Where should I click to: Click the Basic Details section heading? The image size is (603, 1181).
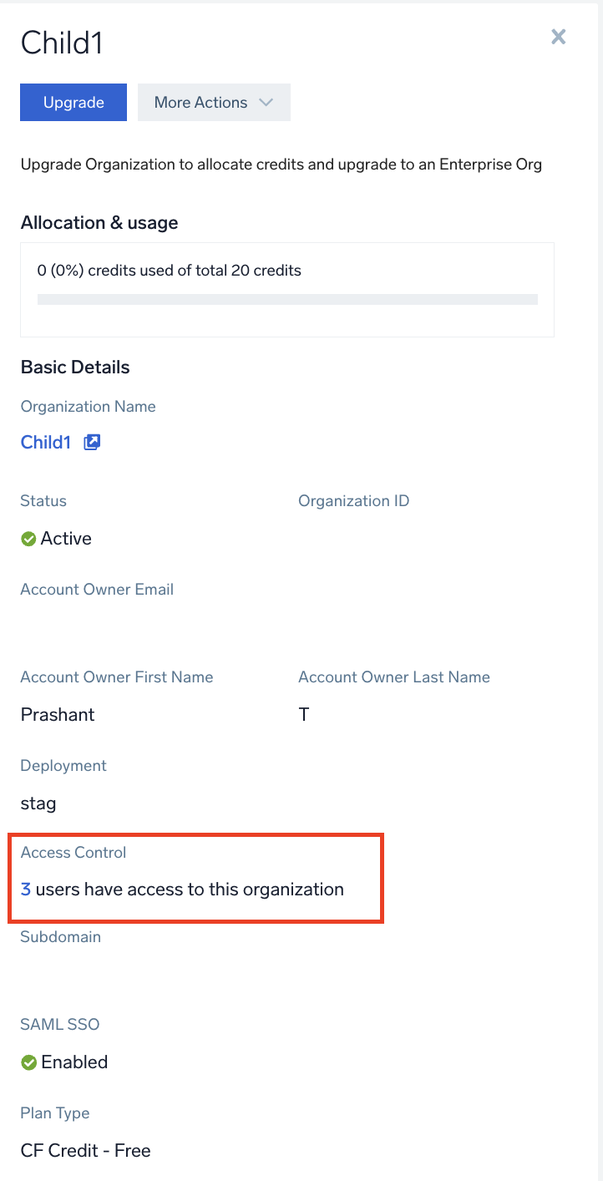[75, 367]
